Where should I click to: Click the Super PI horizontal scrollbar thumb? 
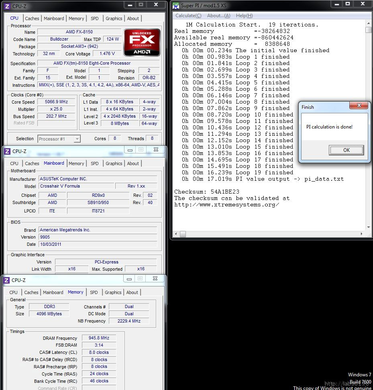183,234
